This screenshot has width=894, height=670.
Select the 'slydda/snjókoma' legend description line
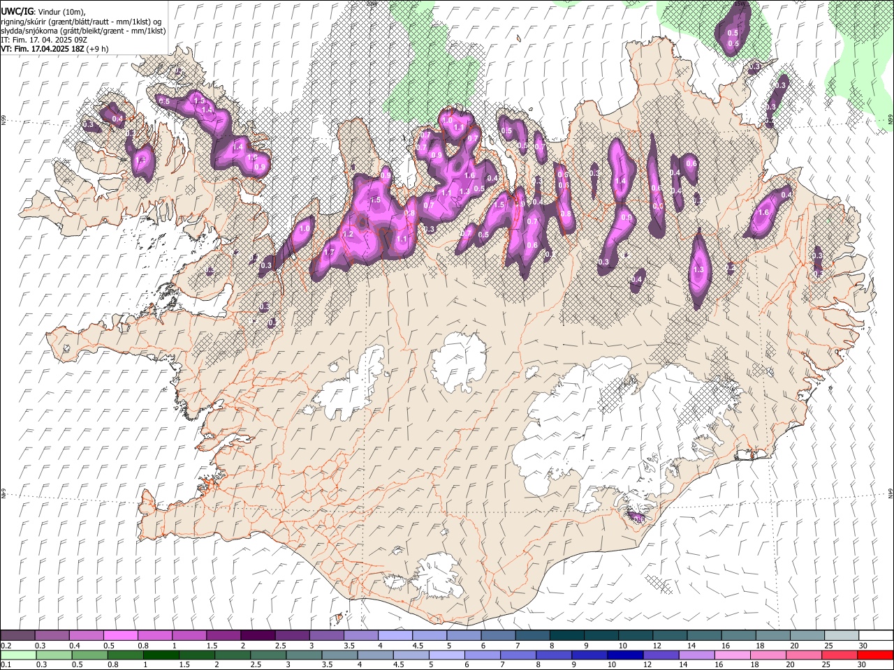[x=83, y=31]
